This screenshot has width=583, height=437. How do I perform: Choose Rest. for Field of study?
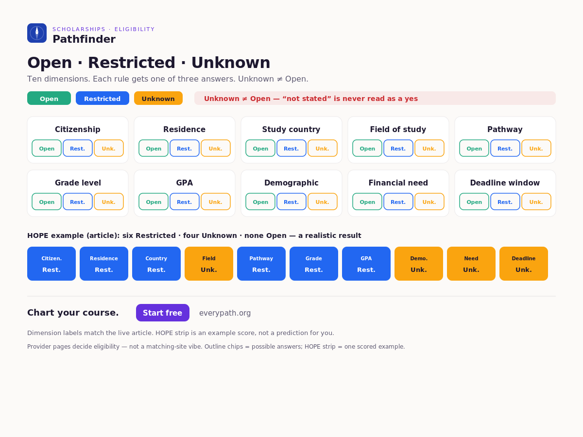pos(398,148)
